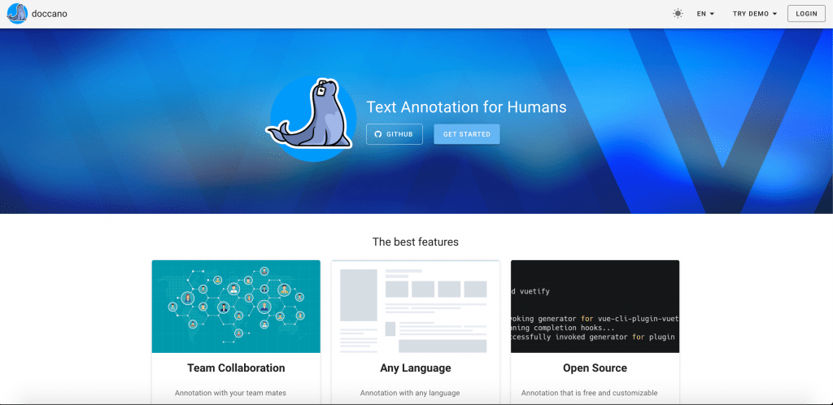Viewport: 833px width, 405px height.
Task: Toggle the light/dark theme sun icon
Action: coord(678,14)
